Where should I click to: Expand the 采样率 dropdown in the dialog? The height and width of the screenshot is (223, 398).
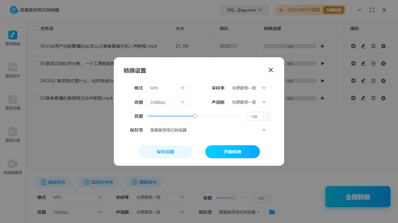(x=249, y=88)
